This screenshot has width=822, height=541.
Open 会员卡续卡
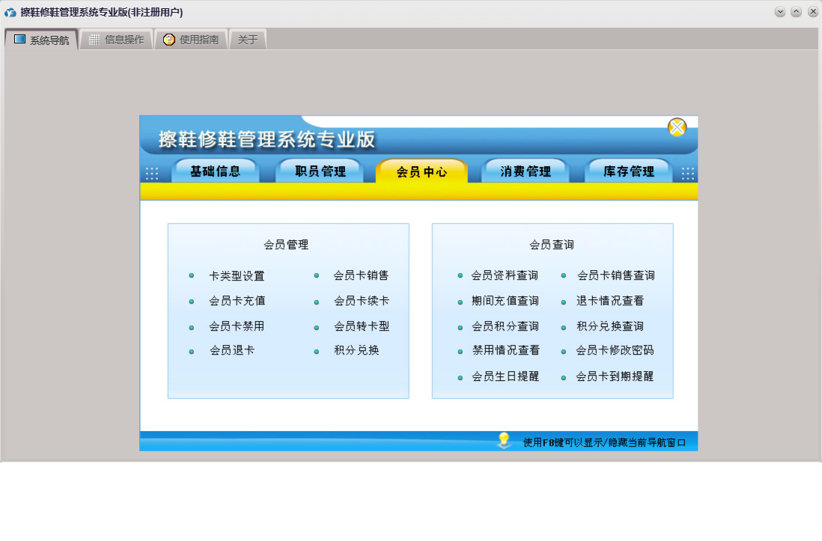(361, 301)
